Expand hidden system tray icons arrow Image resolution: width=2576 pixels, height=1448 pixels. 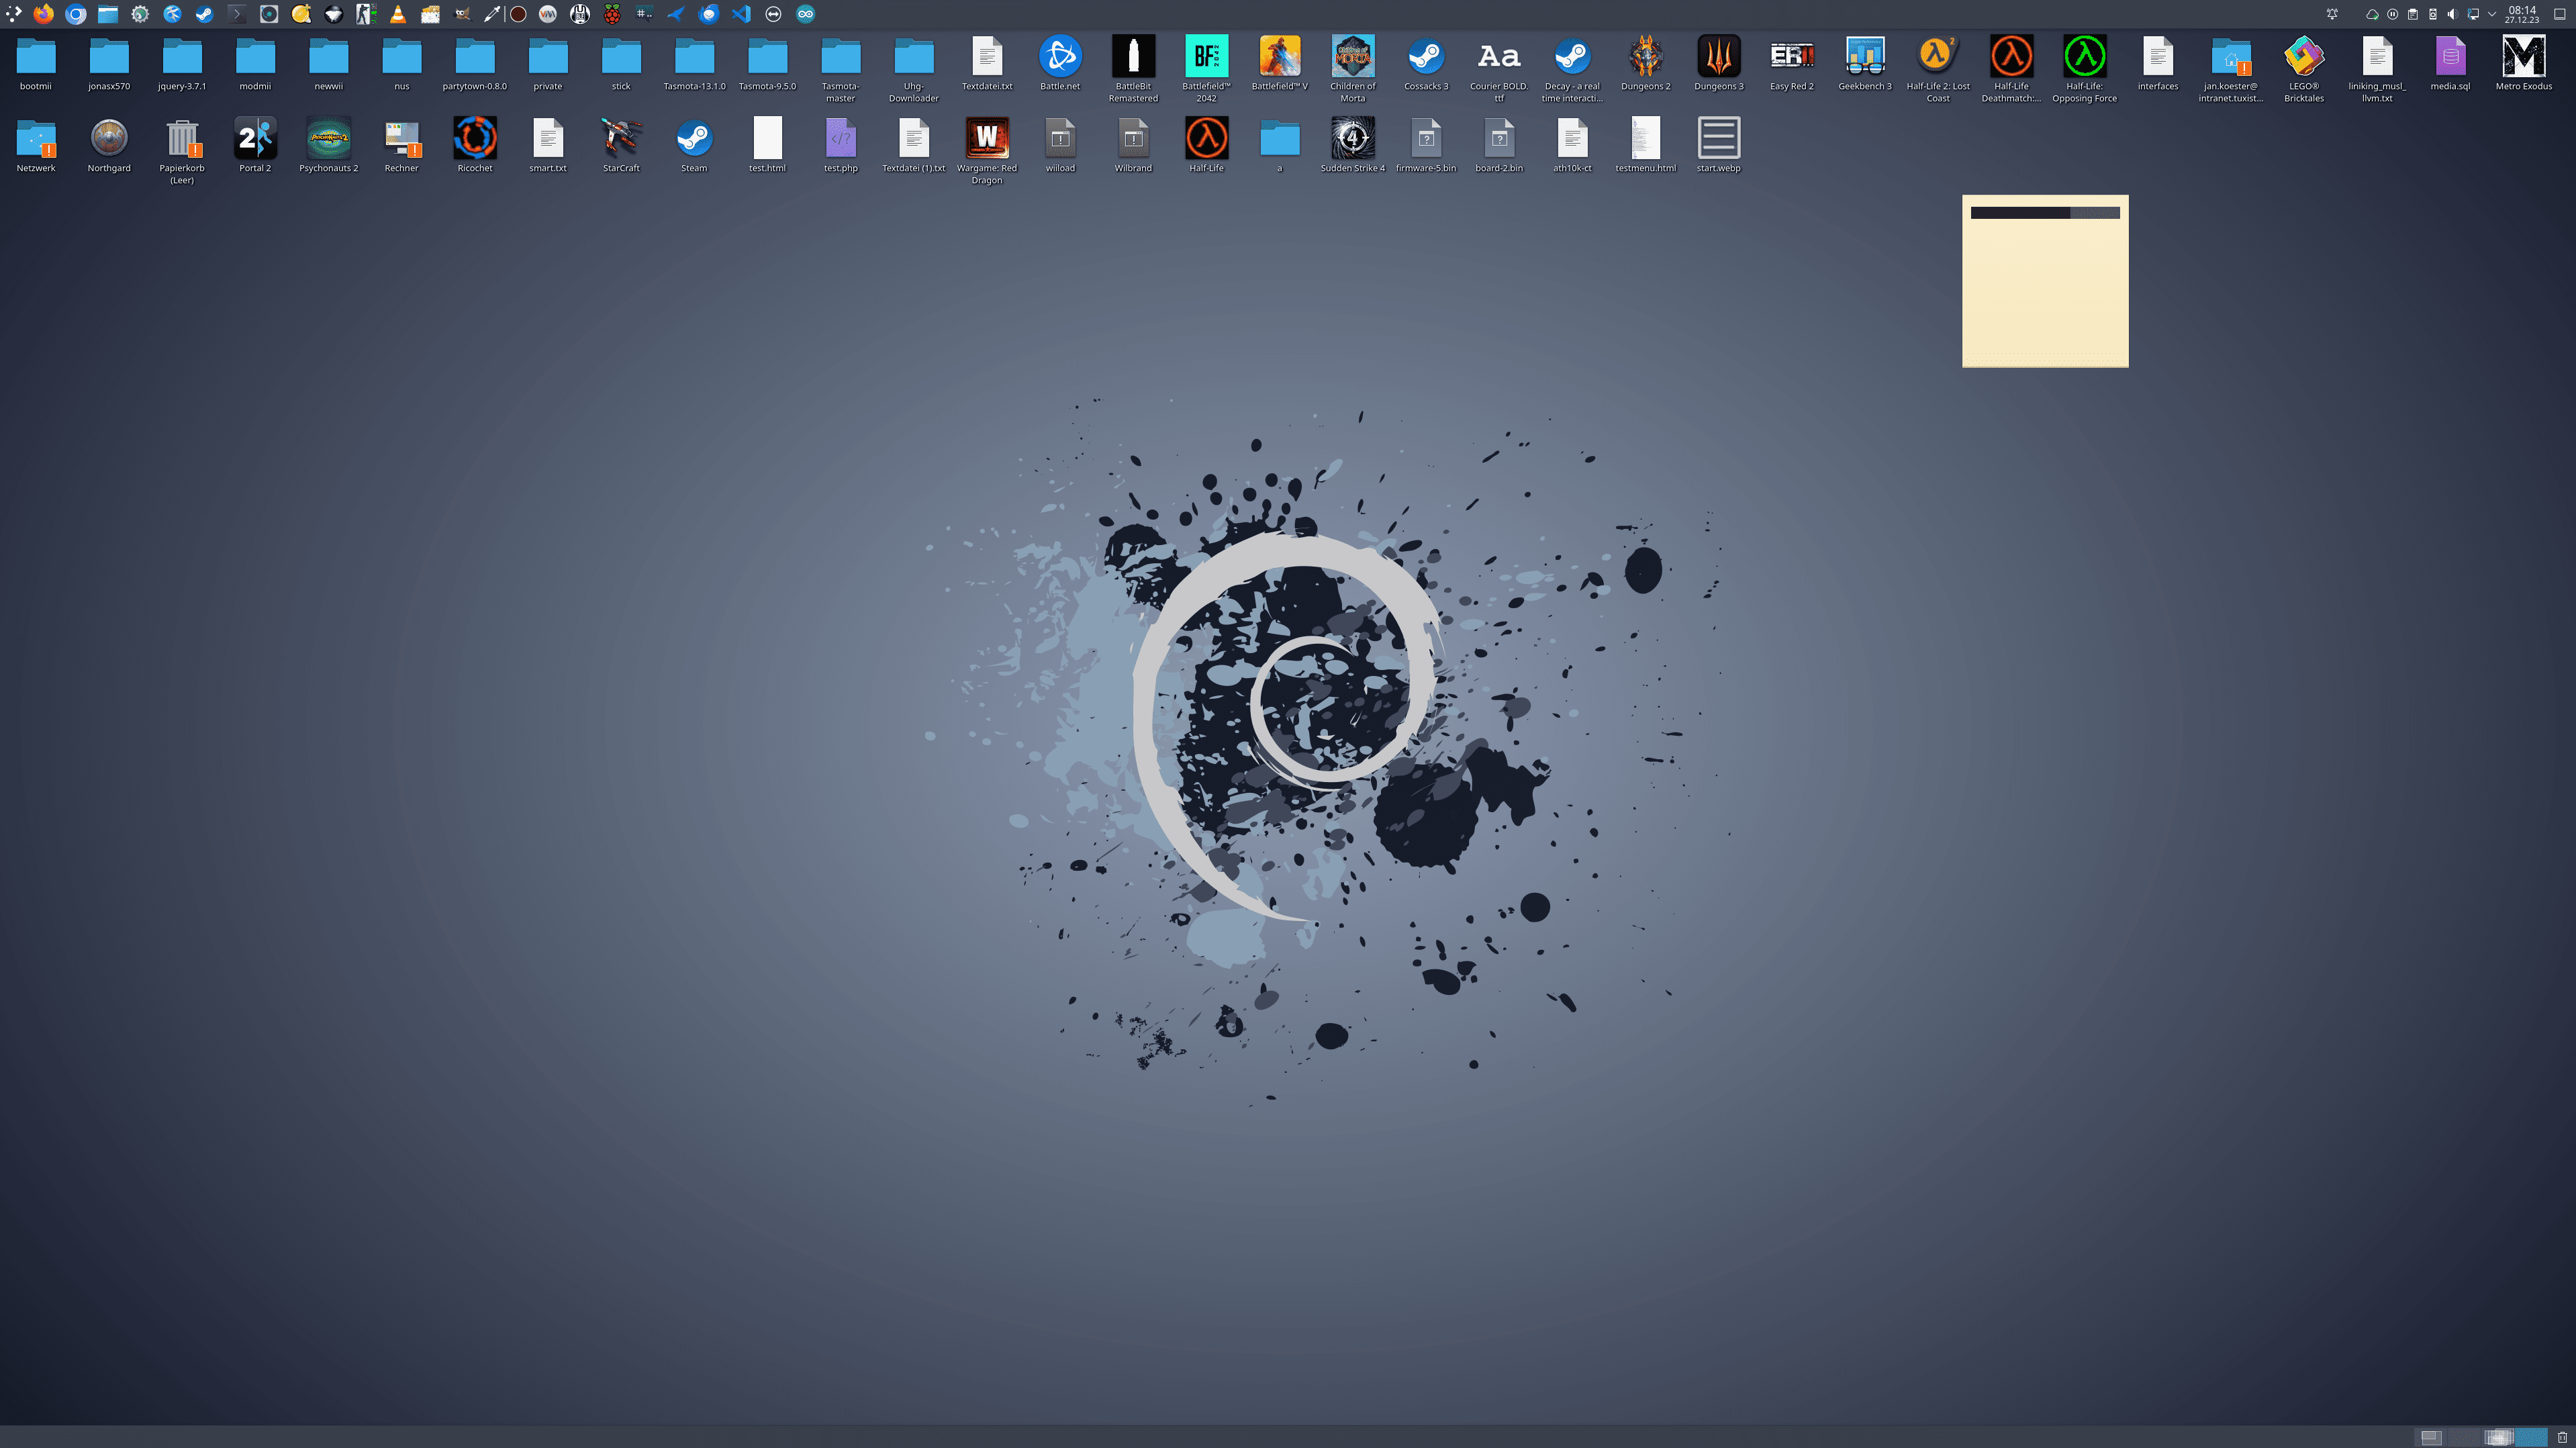2492,14
